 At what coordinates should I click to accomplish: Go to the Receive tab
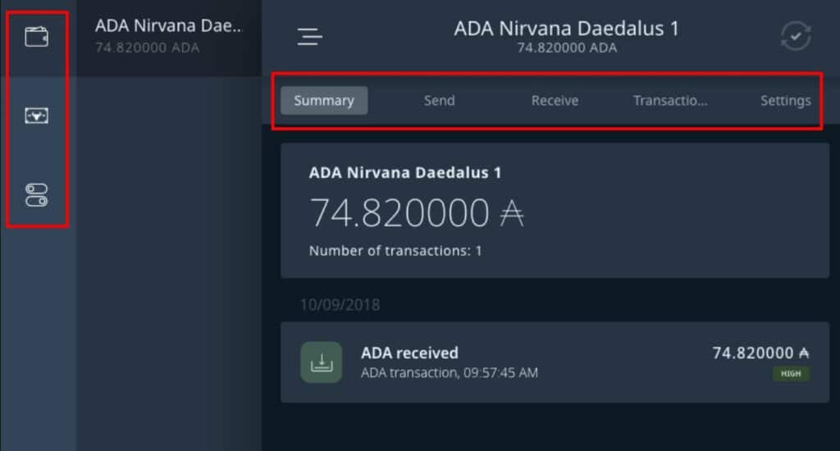[555, 101]
